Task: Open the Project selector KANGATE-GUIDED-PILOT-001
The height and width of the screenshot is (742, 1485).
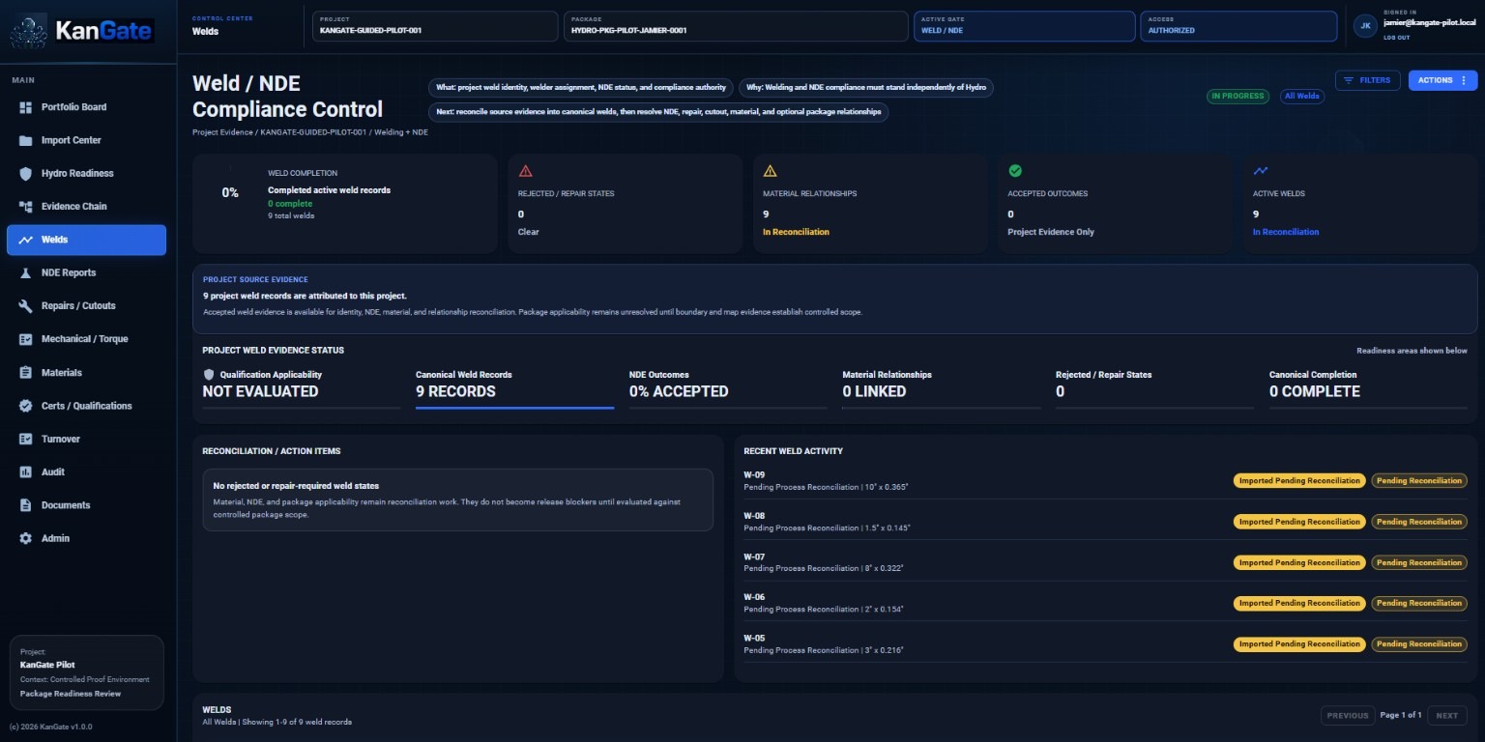Action: coord(435,26)
